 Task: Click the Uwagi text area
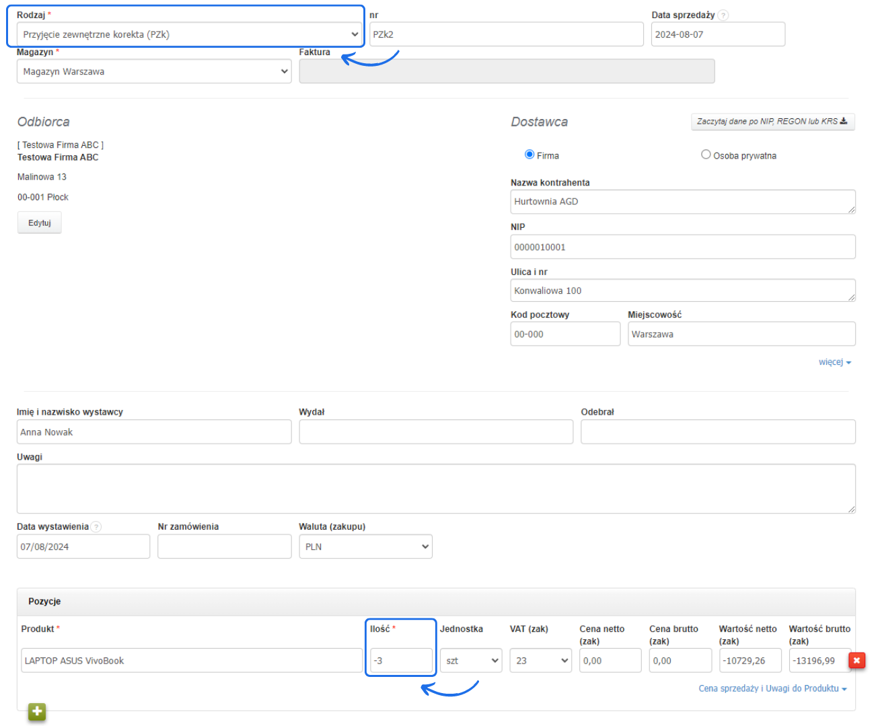click(436, 489)
